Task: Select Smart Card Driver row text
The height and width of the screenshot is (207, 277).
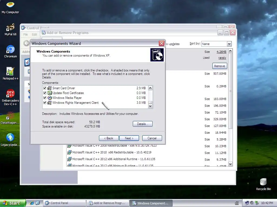Action: pyautogui.click(x=64, y=88)
